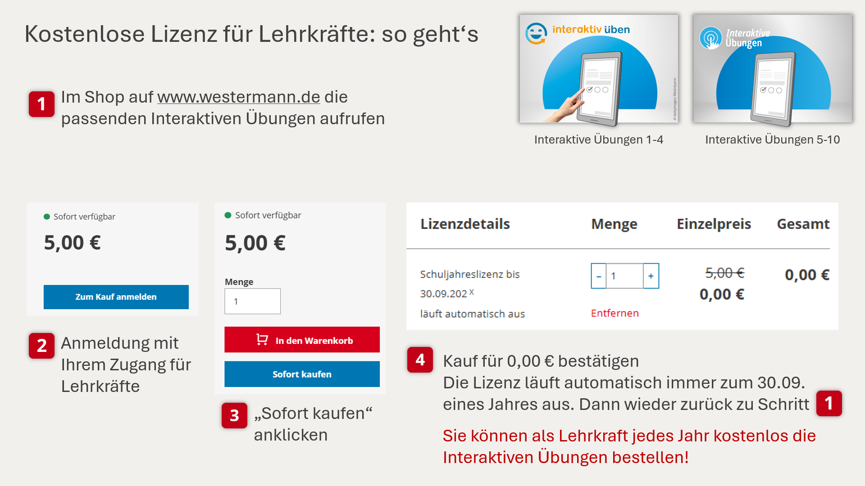Screen dimensions: 865x486
Task: Click the Zum Kauf anmelden button
Action: (116, 297)
